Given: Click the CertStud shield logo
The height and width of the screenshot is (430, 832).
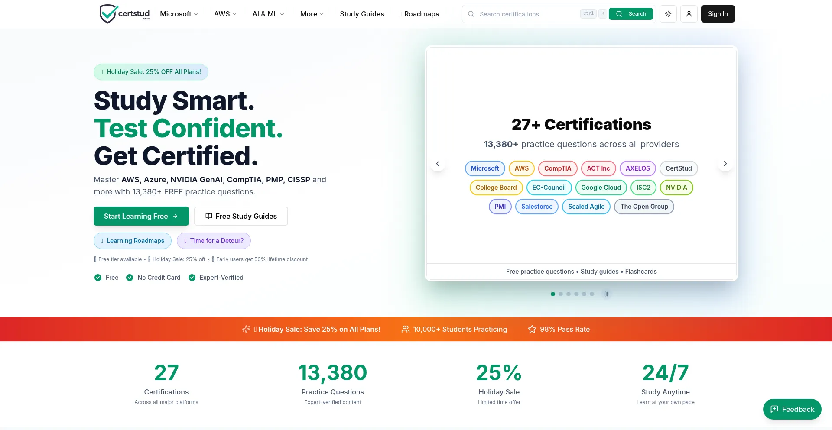Looking at the screenshot, I should (107, 13).
